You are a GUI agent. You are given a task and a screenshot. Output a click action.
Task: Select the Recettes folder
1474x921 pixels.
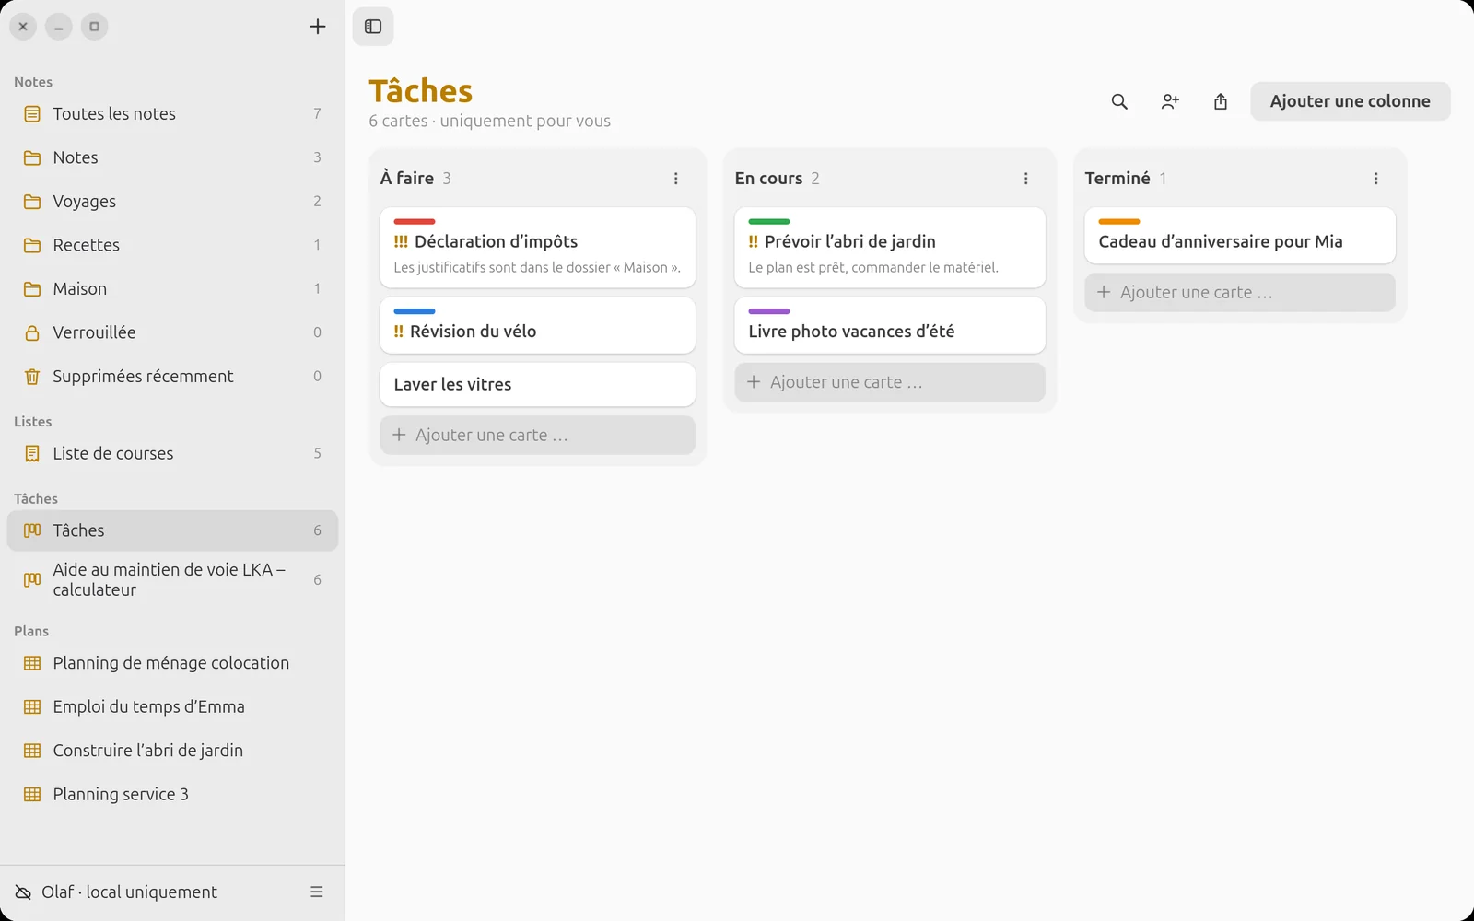pos(172,245)
